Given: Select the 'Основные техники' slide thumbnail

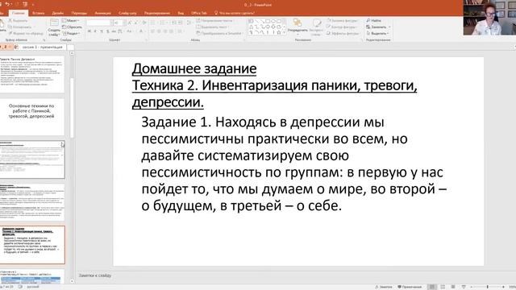Looking at the screenshot, I should pos(32,117).
